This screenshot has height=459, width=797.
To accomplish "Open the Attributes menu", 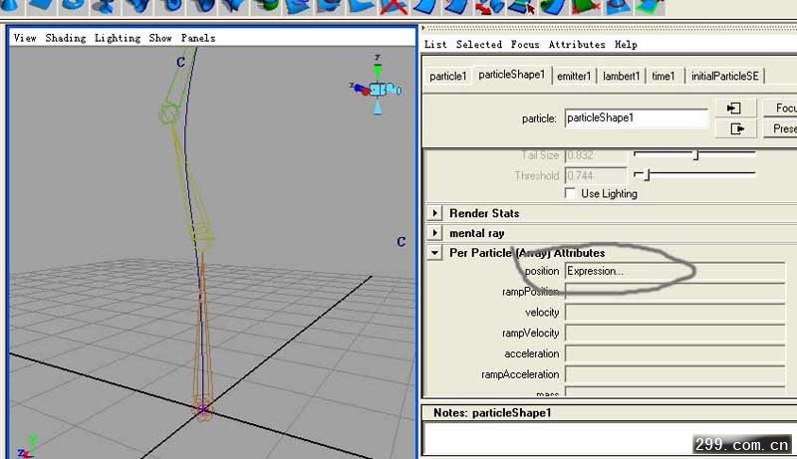I will point(577,44).
